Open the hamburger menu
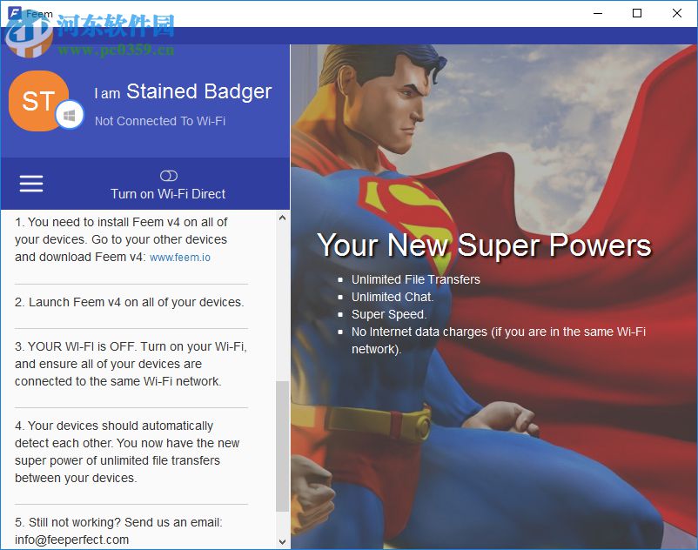 tap(31, 184)
